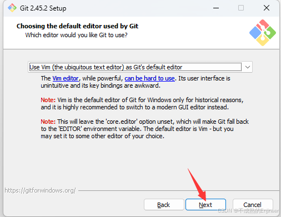Open the Vim editor link
The height and width of the screenshot is (217, 281).
[x=66, y=78]
